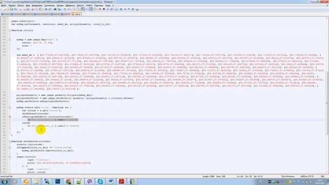
Task: Click the length and lines status field
Action: (214, 176)
